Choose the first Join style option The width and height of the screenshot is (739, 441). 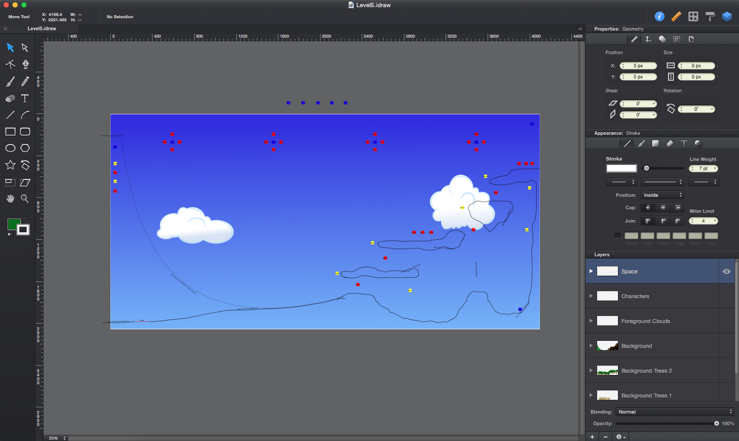tap(648, 221)
